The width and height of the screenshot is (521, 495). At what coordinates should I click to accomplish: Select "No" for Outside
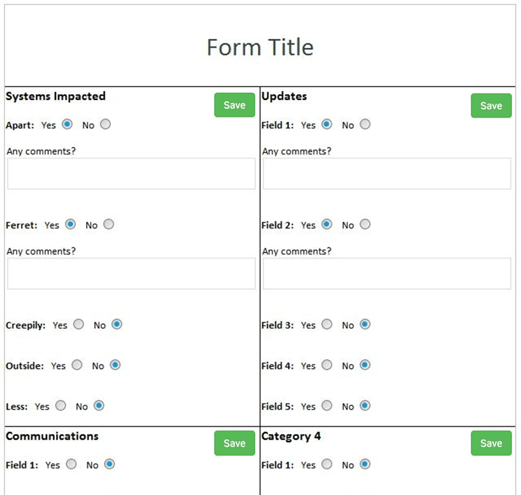coord(115,365)
